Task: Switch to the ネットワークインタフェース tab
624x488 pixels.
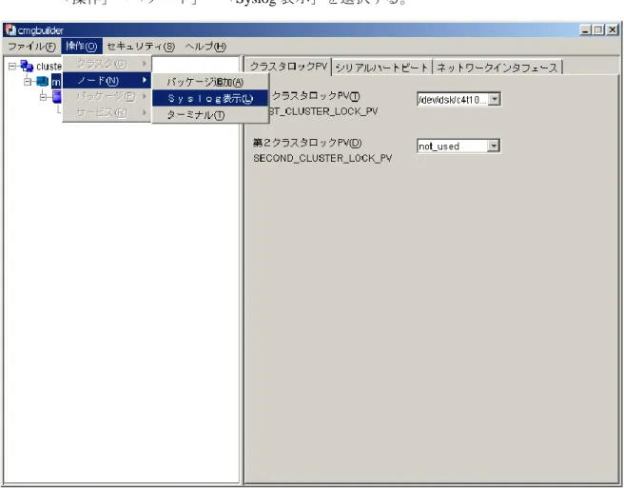Action: tap(497, 68)
